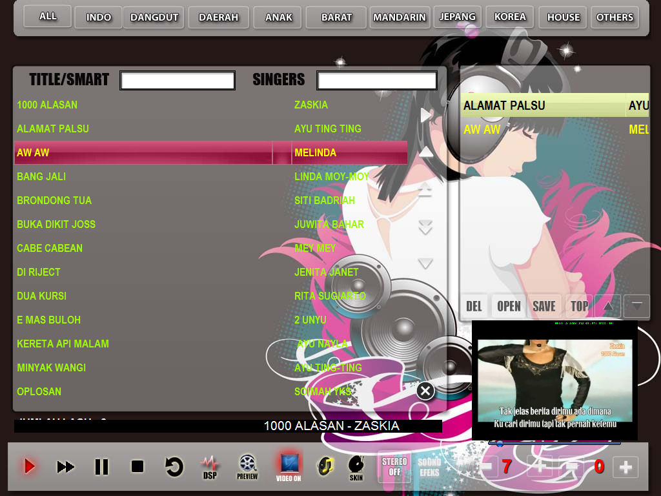Pause the current song
661x496 pixels.
[x=101, y=466]
